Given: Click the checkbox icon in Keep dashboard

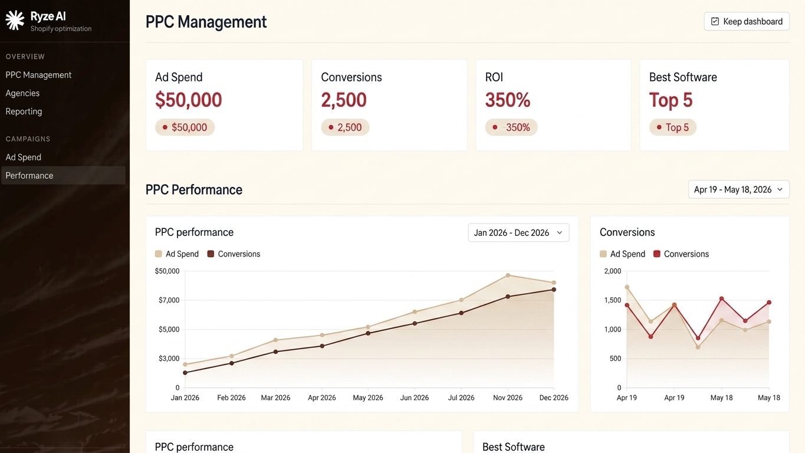Looking at the screenshot, I should click(x=715, y=21).
